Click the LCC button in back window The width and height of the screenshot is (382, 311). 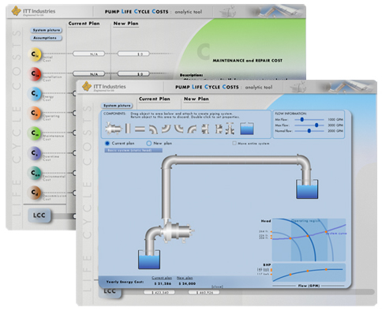(x=39, y=215)
